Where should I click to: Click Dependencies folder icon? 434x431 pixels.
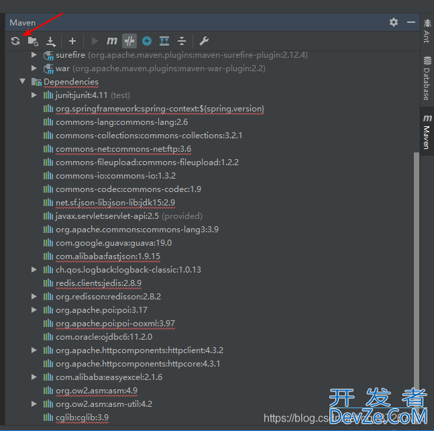pyautogui.click(x=36, y=82)
